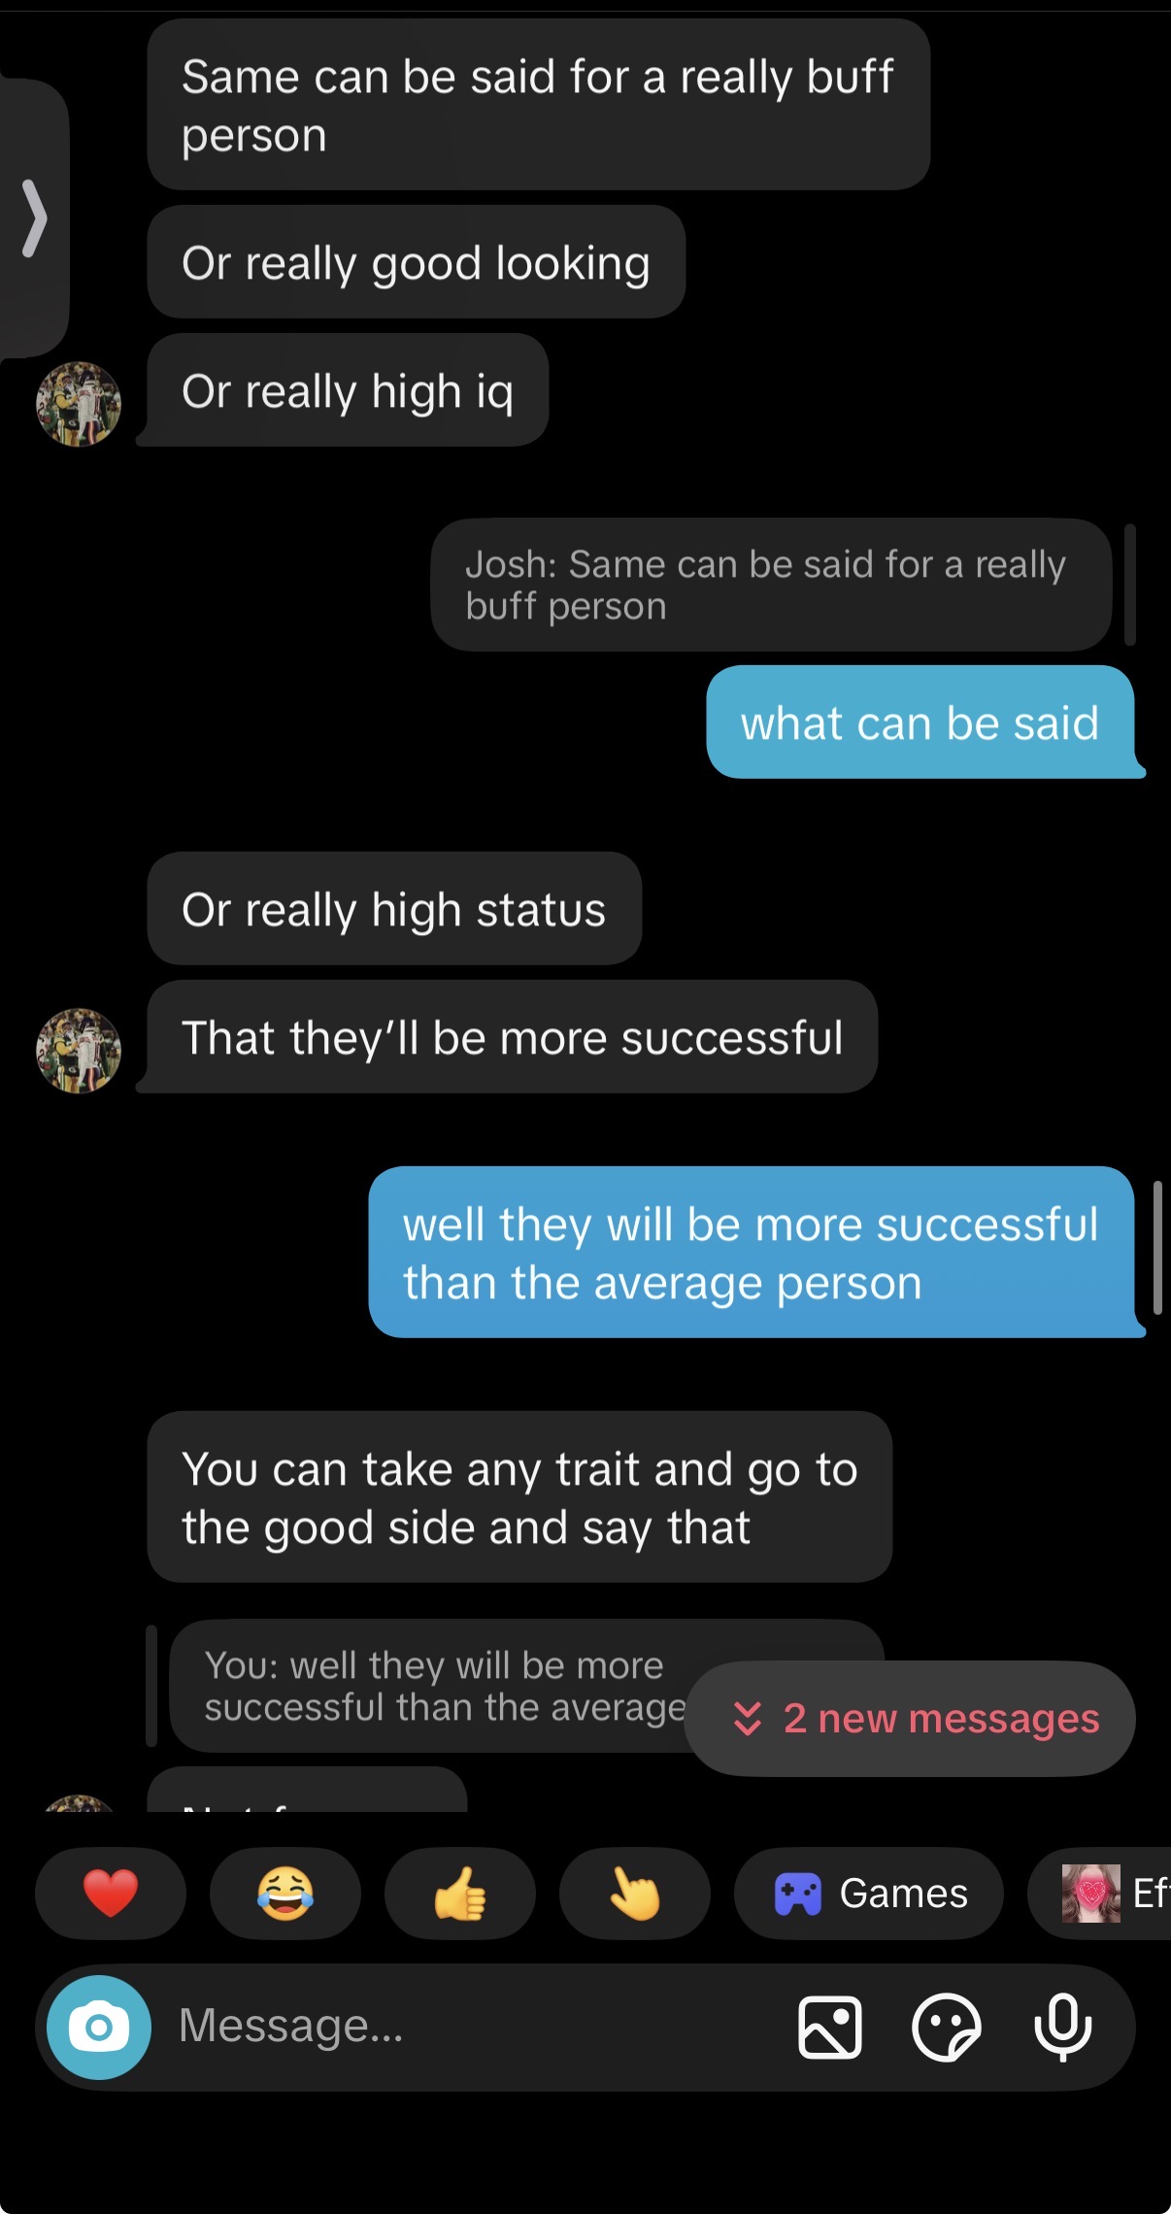Send the red heart quick reaction
The width and height of the screenshot is (1171, 2214).
(111, 1893)
